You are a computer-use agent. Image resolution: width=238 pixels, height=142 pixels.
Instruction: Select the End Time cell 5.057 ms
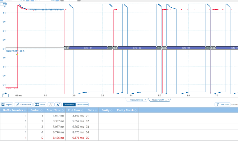[x=75, y=121]
